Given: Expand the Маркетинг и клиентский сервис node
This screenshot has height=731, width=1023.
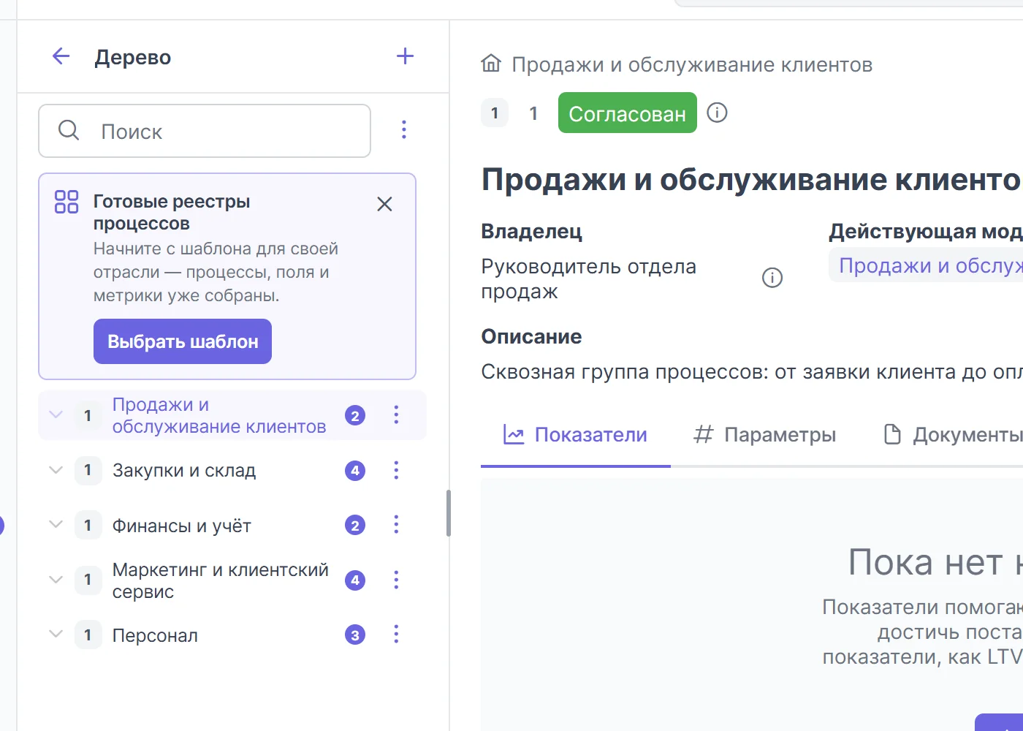Looking at the screenshot, I should [x=56, y=579].
